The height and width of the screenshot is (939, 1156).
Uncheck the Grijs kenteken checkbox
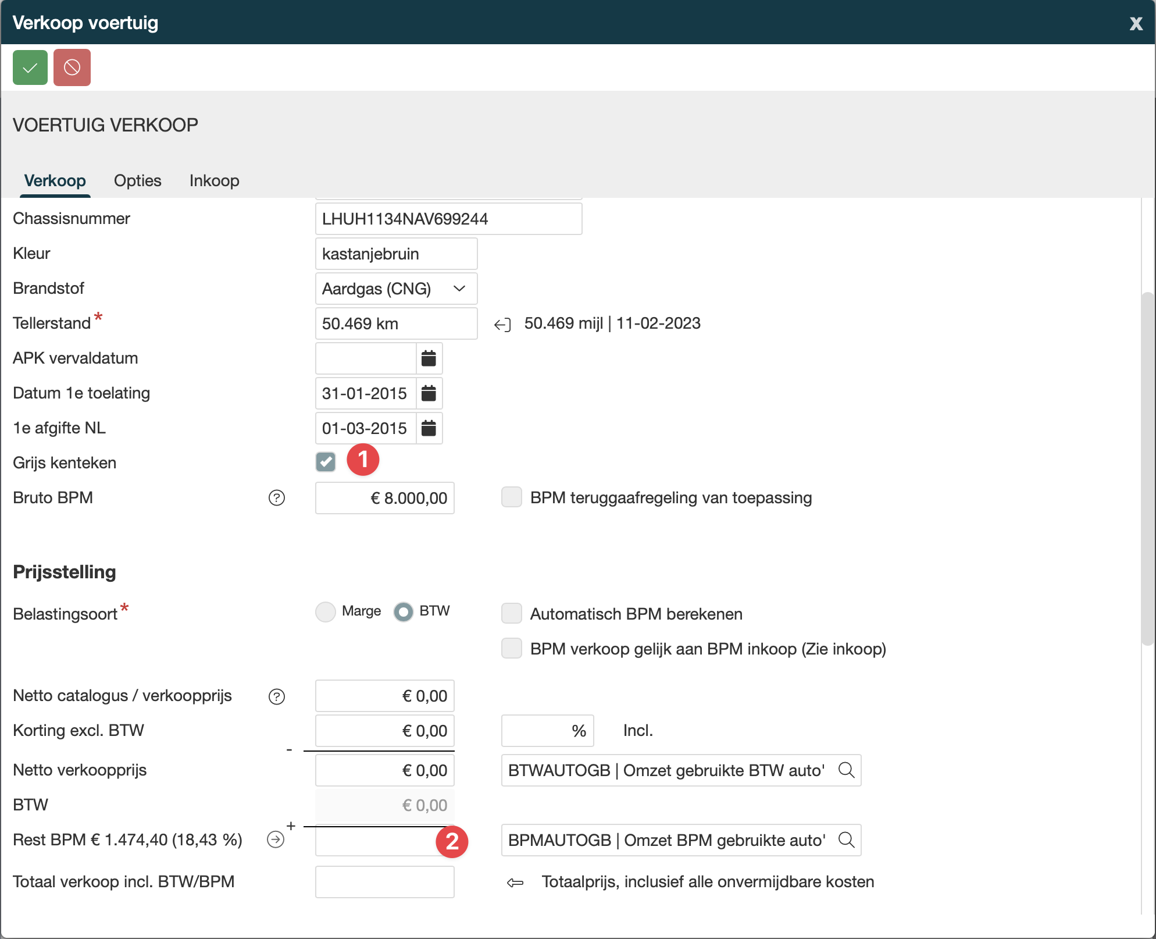(326, 463)
